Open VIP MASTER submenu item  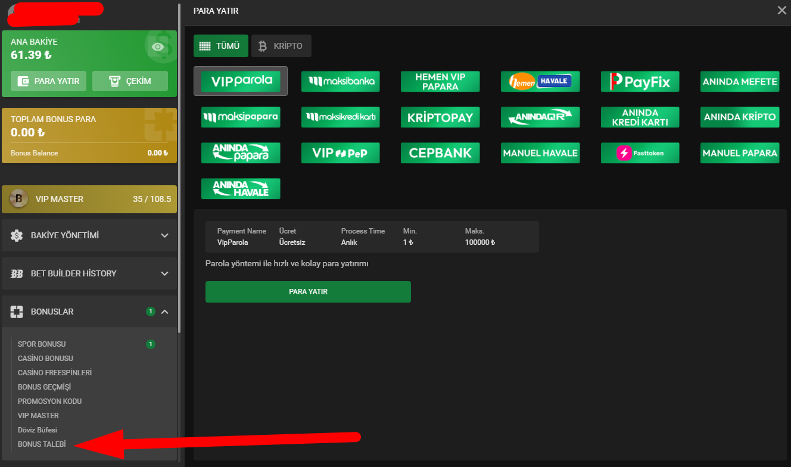(x=38, y=416)
